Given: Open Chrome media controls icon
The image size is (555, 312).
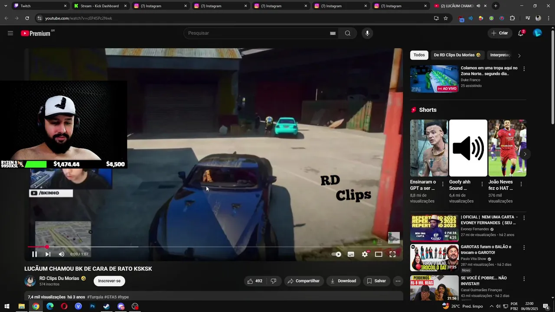Looking at the screenshot, I should [528, 18].
